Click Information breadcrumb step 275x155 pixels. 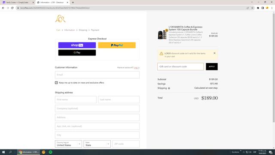tap(70, 30)
